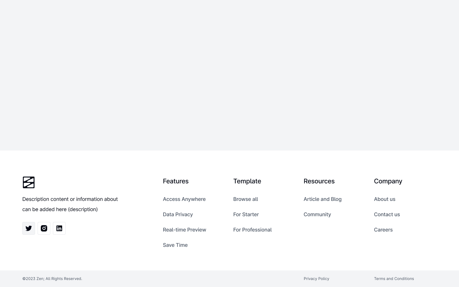Screen dimensions: 459x287
Task: Open the Access Anywhere link
Action: coord(184,199)
